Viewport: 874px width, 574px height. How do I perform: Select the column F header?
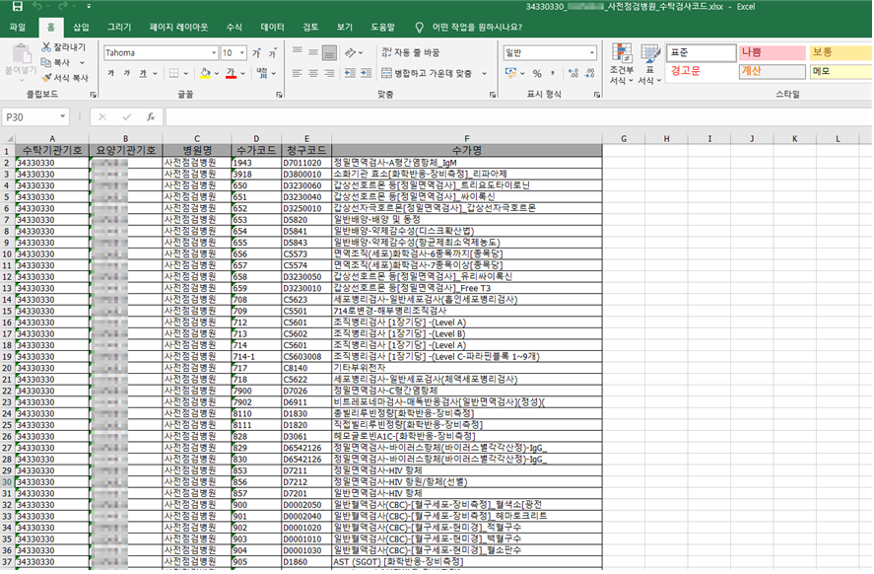pyautogui.click(x=466, y=138)
